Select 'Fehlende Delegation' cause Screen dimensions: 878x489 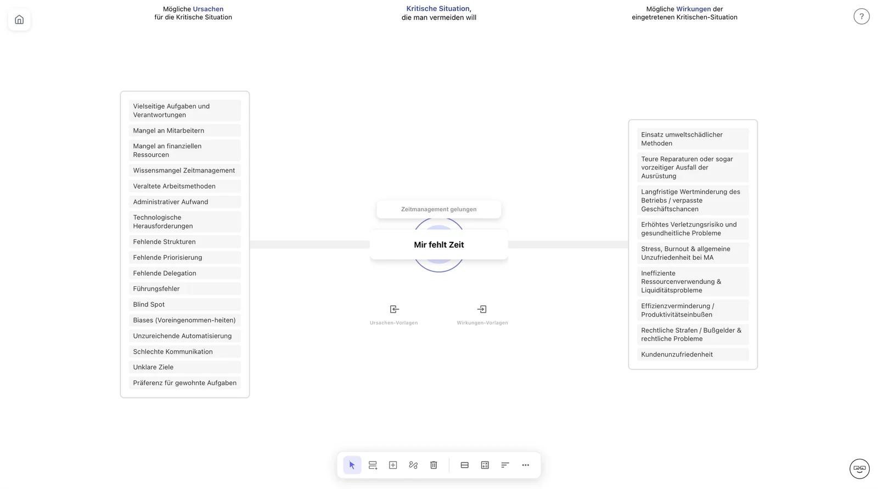click(x=185, y=273)
